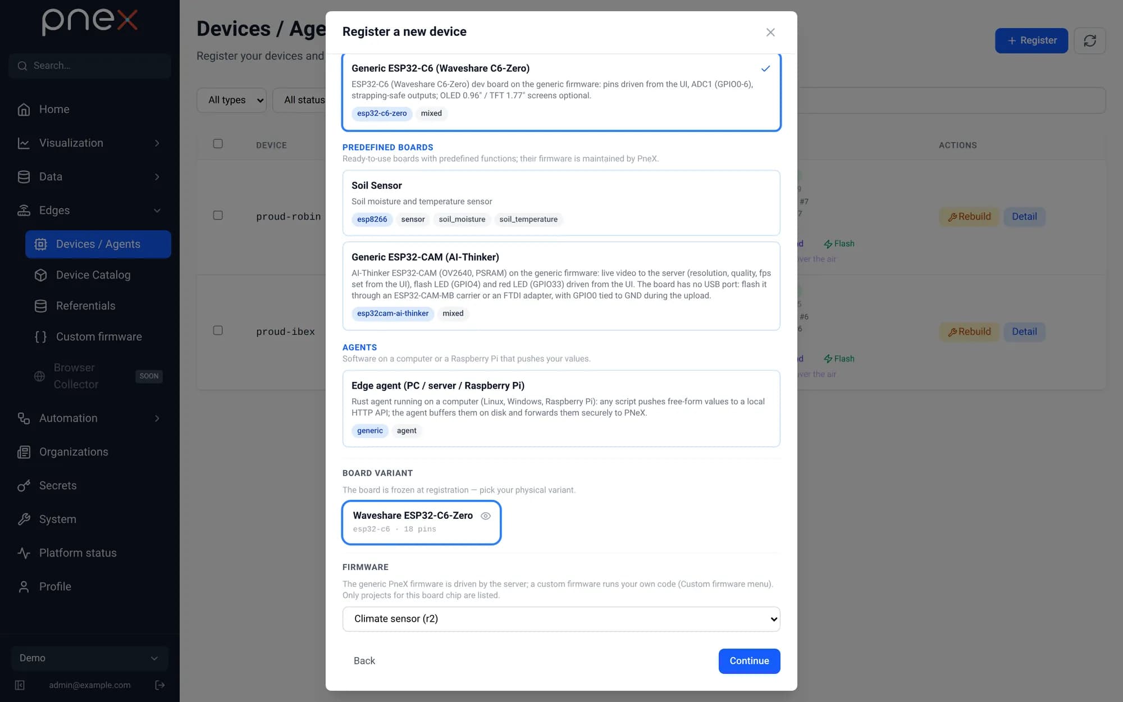Image resolution: width=1123 pixels, height=702 pixels.
Task: Choose the Edge agent (PC / server / Raspberry Pi) card
Action: [561, 408]
